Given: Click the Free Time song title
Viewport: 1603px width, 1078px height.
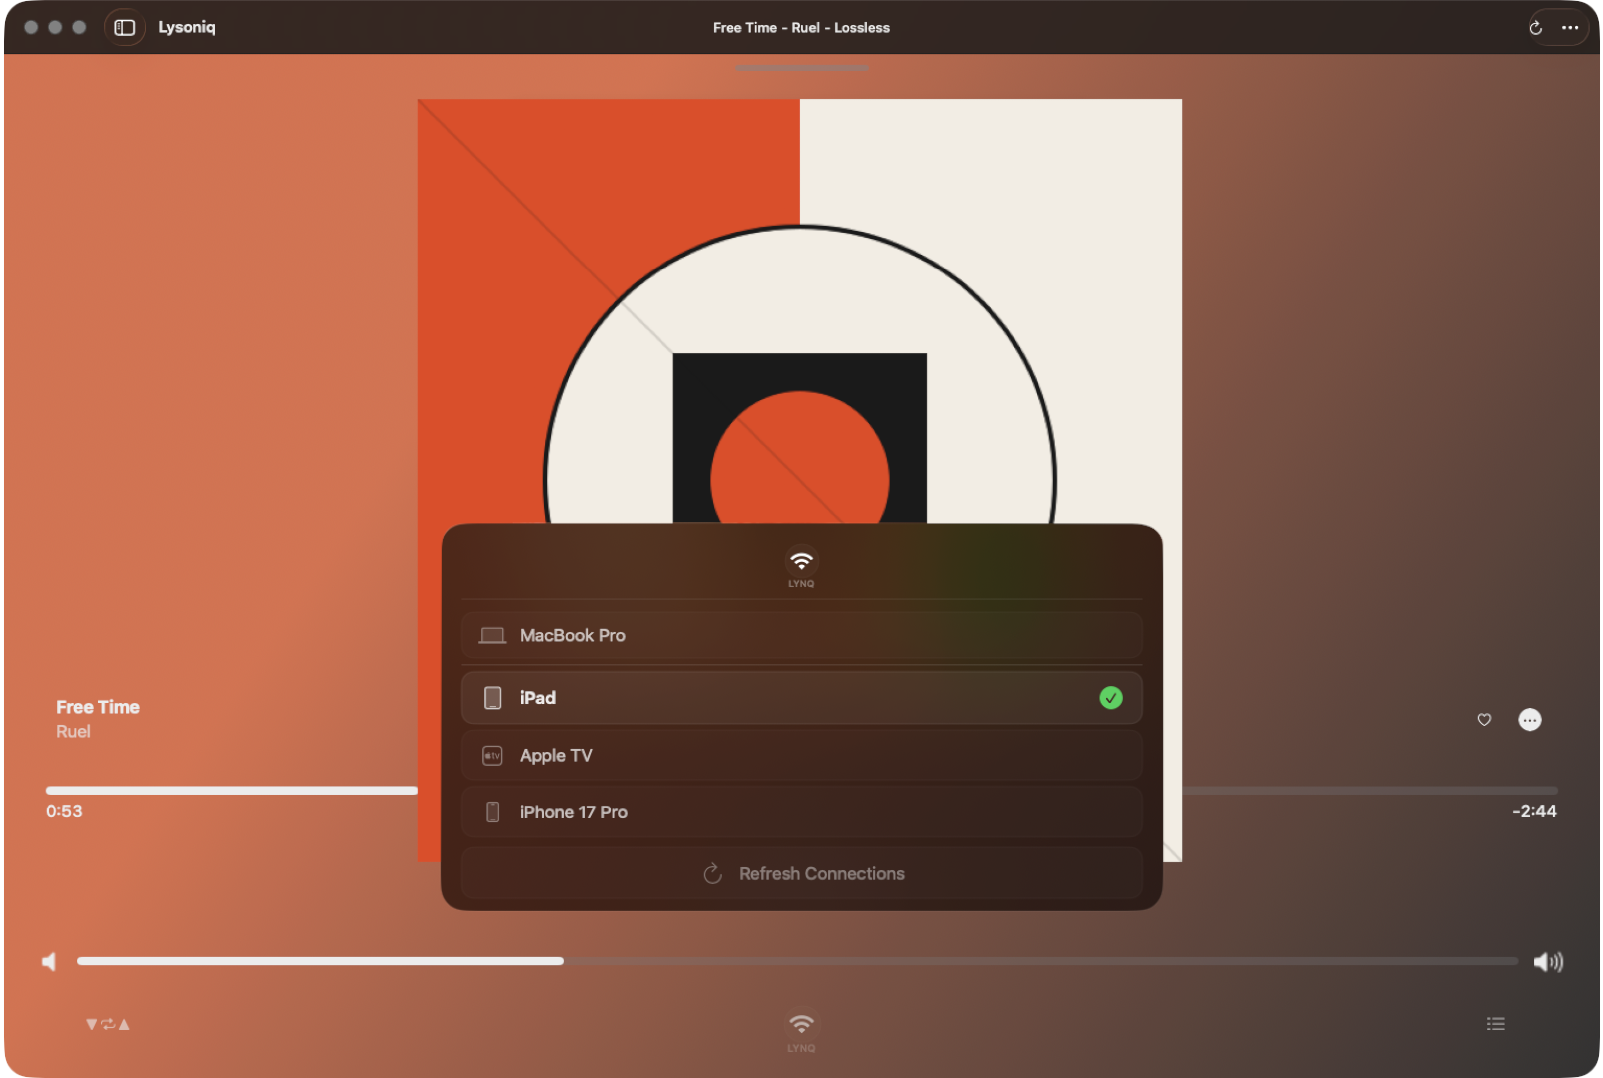Looking at the screenshot, I should point(97,706).
